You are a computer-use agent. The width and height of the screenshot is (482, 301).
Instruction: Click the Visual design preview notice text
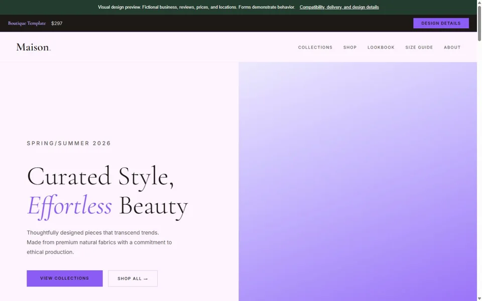coord(196,7)
